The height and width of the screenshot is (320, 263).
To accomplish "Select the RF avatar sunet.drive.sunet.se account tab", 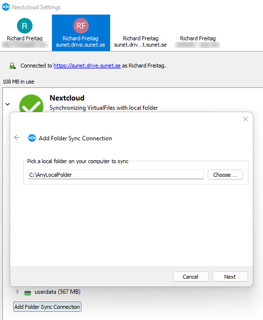I will [81, 33].
